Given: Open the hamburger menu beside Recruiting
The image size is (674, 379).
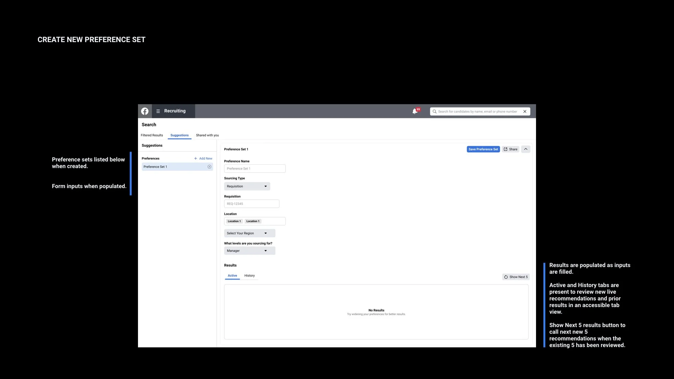Looking at the screenshot, I should pyautogui.click(x=158, y=111).
